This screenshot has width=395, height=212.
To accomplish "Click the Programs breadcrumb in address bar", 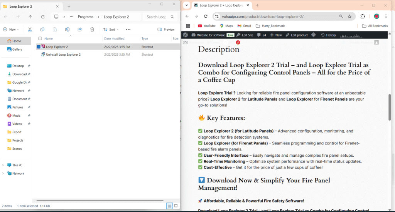I will click(85, 17).
